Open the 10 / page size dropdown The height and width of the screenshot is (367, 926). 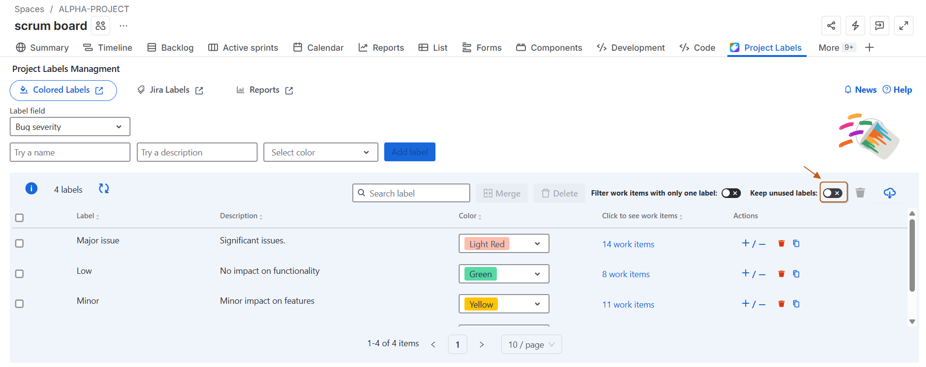click(x=531, y=345)
